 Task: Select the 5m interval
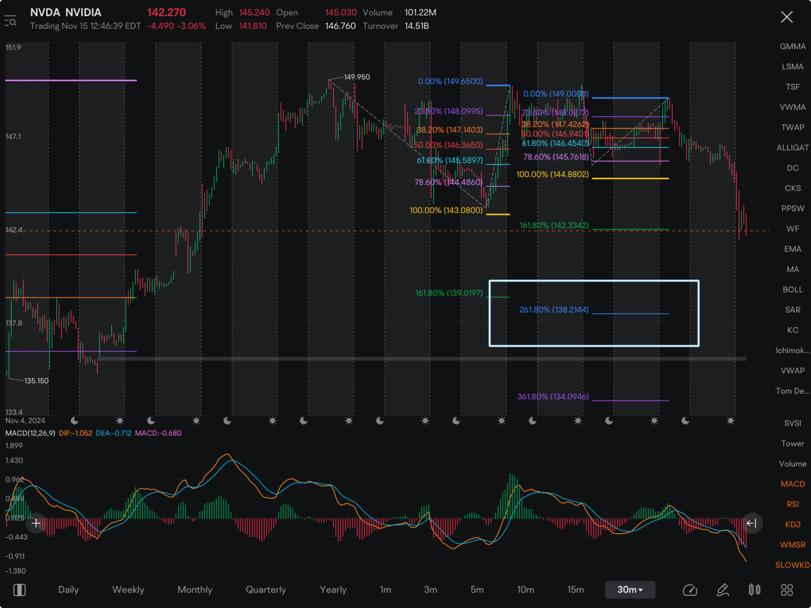(x=477, y=590)
